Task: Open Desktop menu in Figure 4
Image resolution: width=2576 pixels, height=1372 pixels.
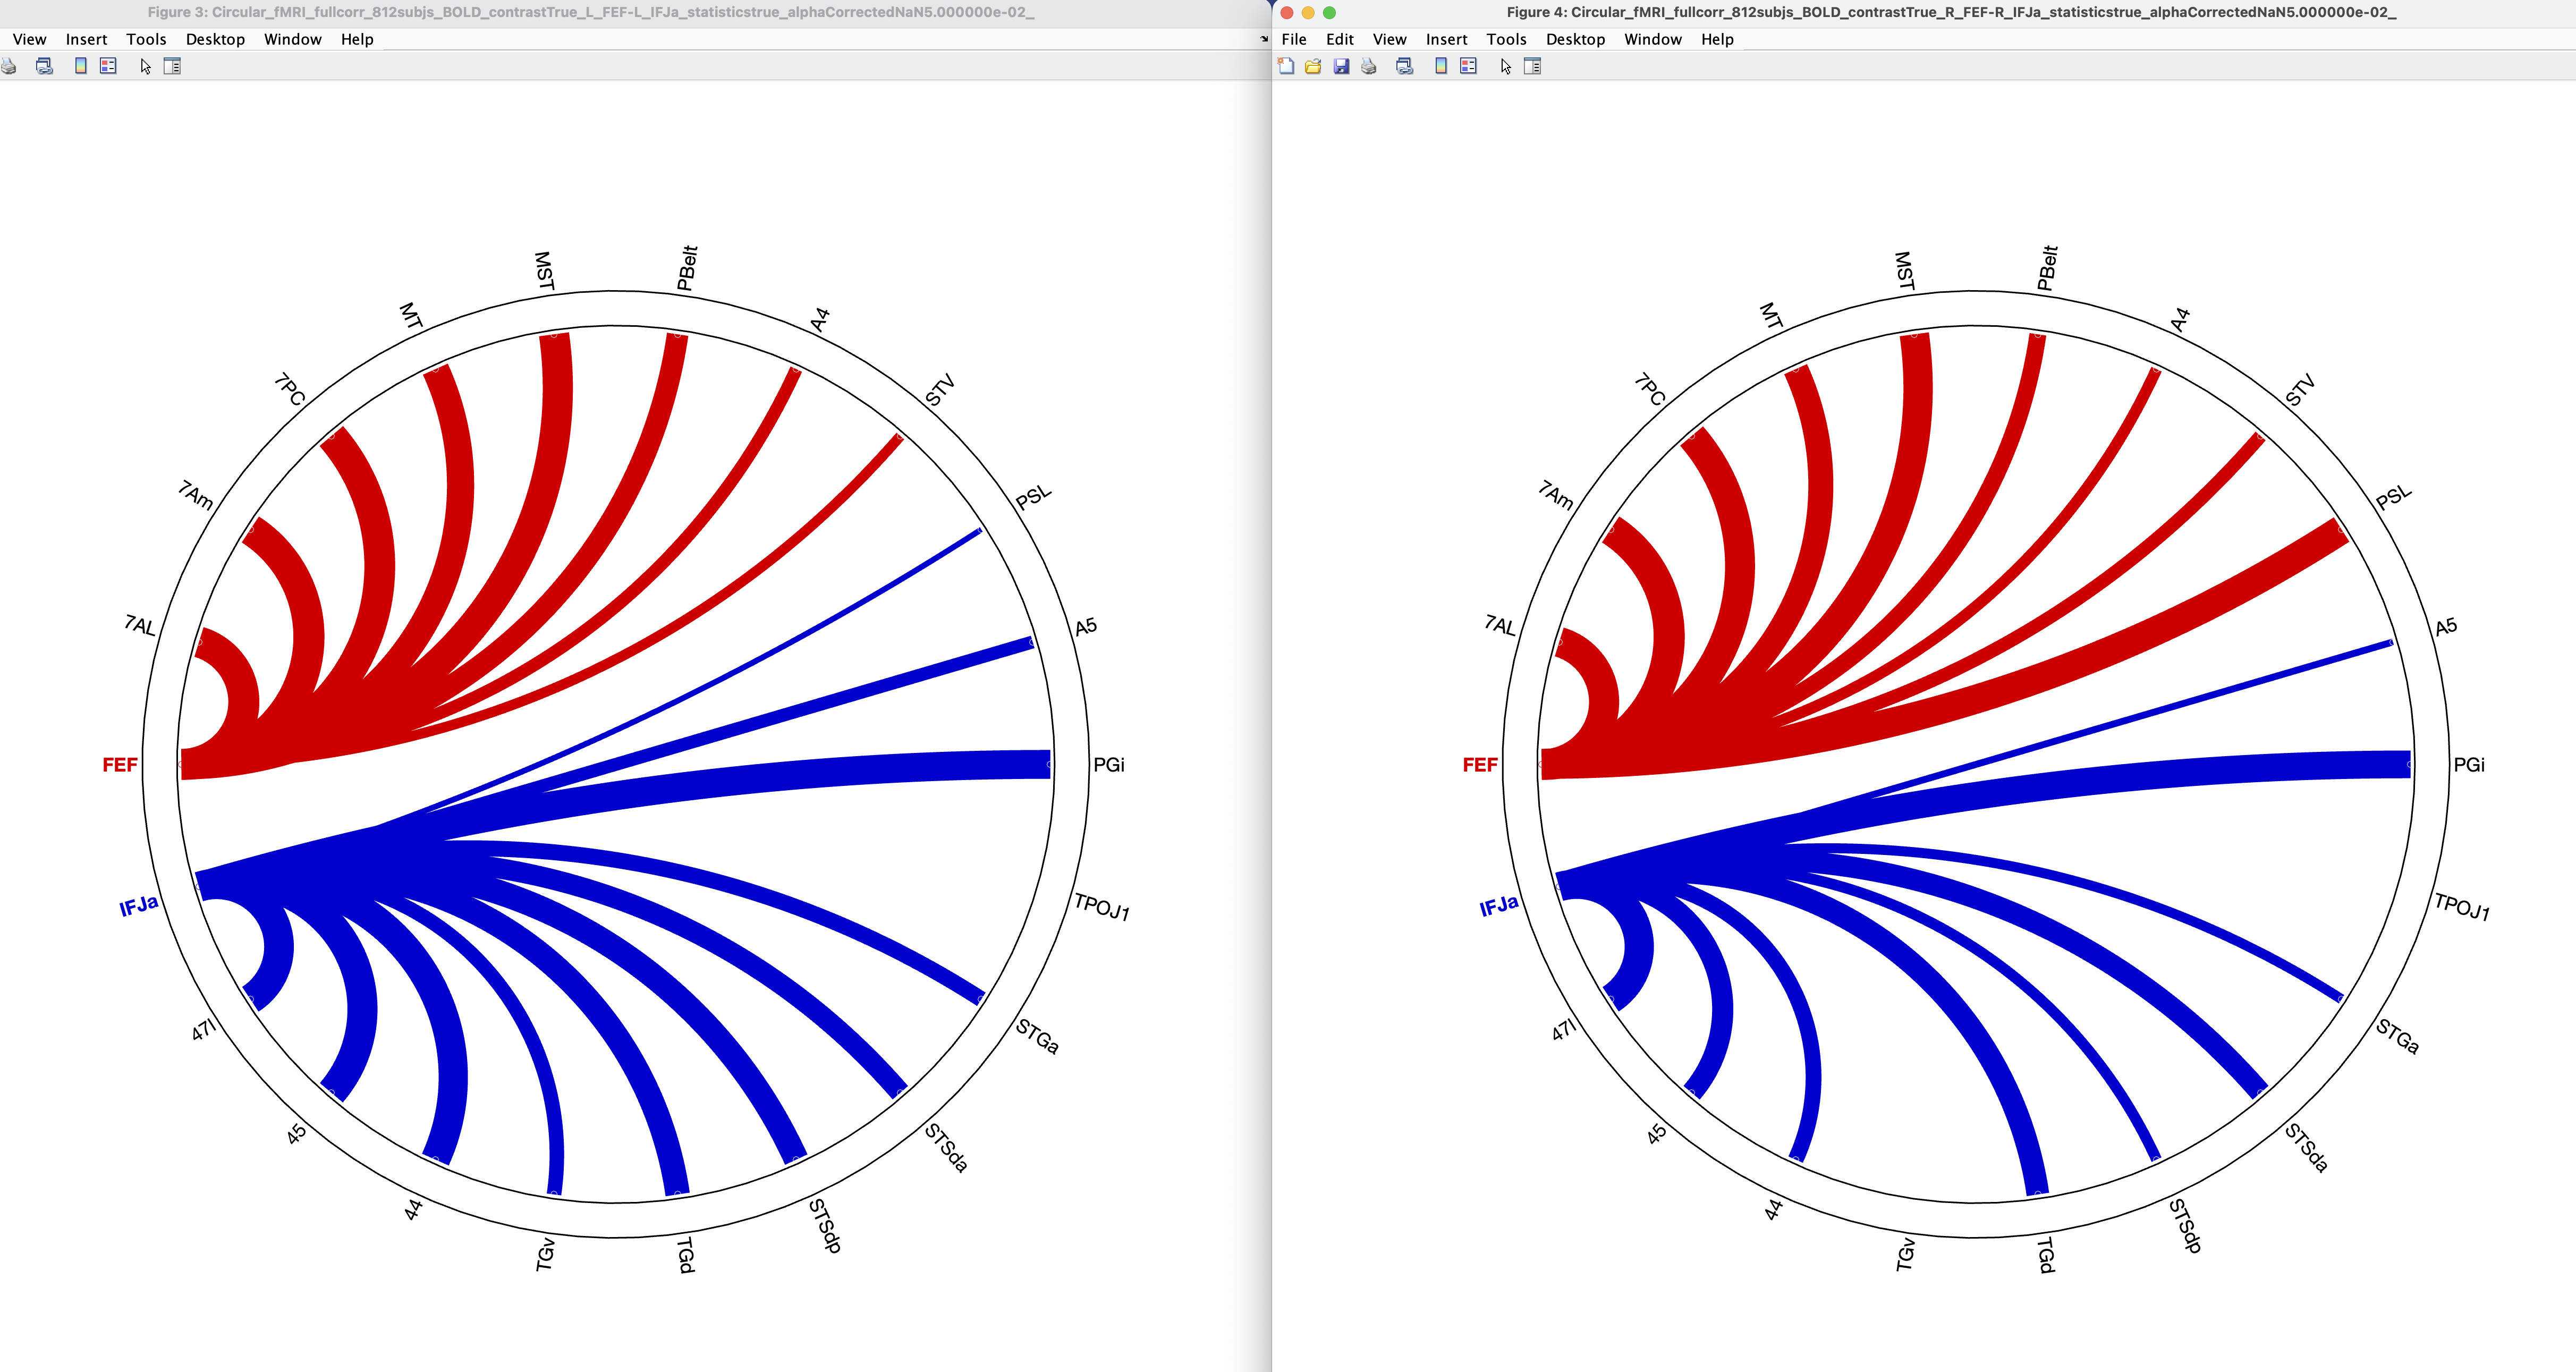Action: [x=1575, y=39]
